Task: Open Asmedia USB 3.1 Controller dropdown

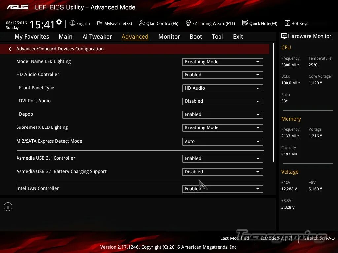Action: click(223, 159)
